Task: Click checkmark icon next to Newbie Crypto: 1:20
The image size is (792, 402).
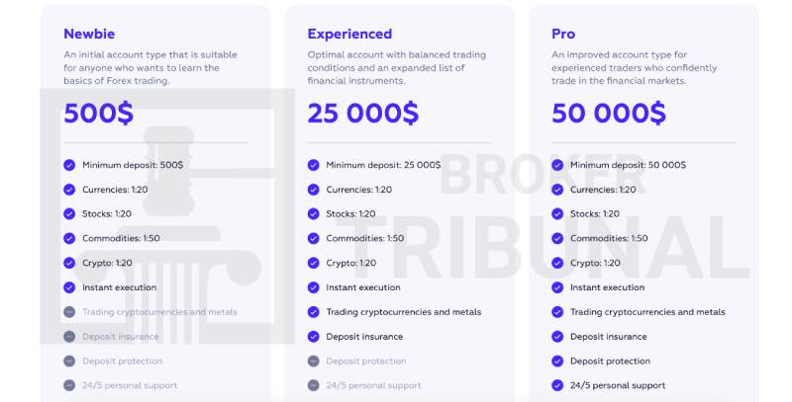Action: click(69, 263)
